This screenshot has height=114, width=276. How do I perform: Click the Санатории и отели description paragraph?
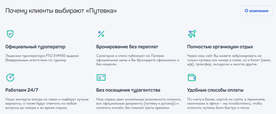138,60
